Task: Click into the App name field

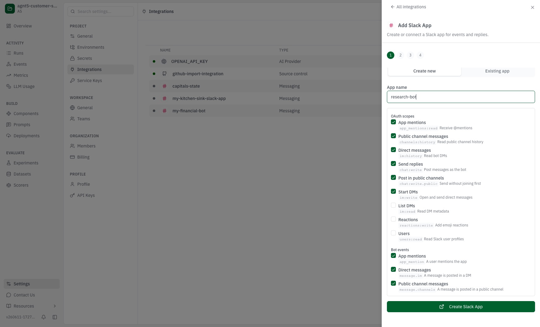Action: [x=461, y=97]
